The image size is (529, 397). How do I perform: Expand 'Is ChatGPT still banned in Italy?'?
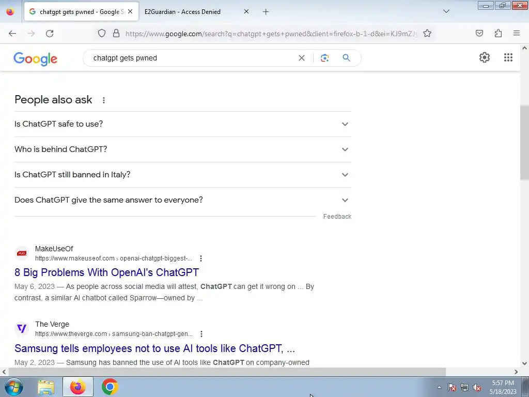click(183, 175)
